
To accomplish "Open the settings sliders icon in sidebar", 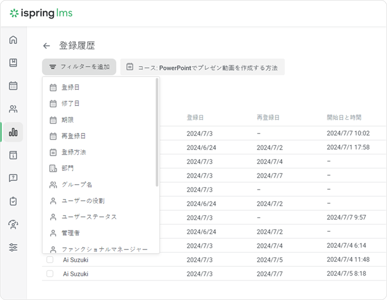I will coord(13,248).
